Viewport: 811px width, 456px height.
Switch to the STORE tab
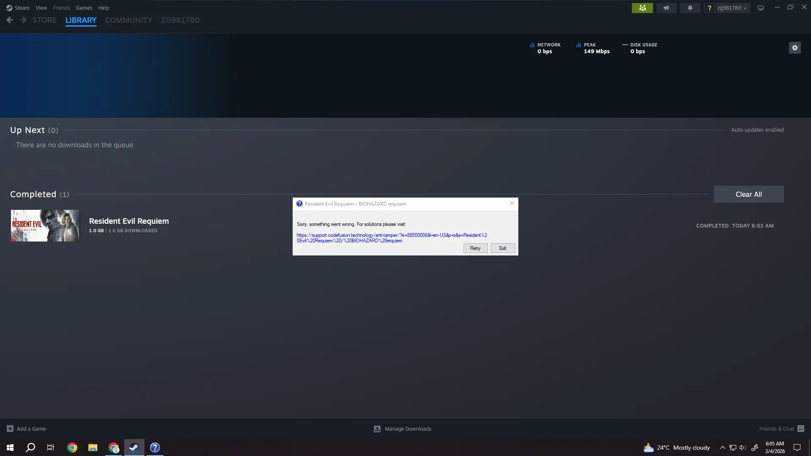coord(44,20)
